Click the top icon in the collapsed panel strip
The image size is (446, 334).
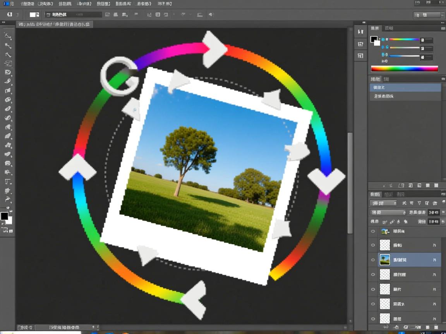360,32
